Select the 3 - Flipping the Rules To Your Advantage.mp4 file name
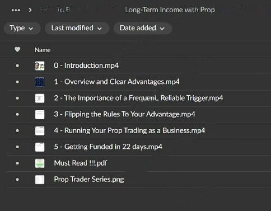The image size is (271, 211). (x=125, y=114)
